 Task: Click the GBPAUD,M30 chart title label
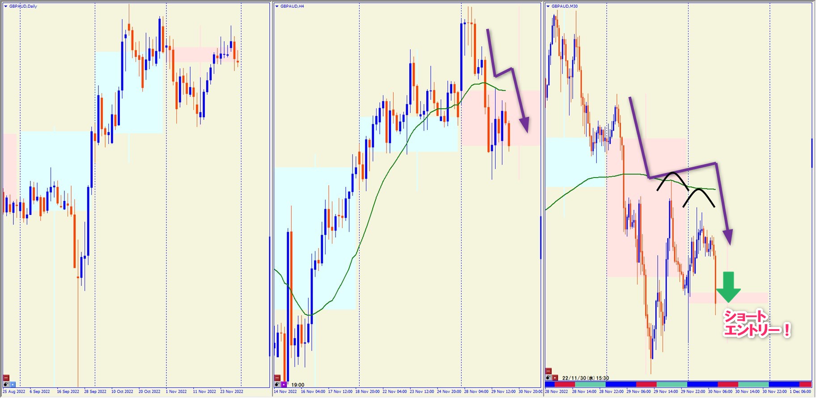click(565, 6)
